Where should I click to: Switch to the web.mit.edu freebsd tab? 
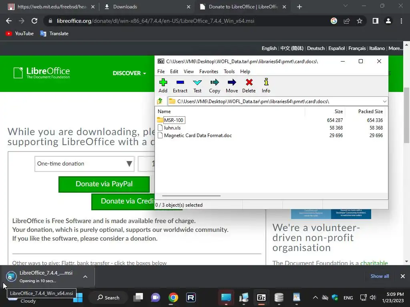(52, 7)
